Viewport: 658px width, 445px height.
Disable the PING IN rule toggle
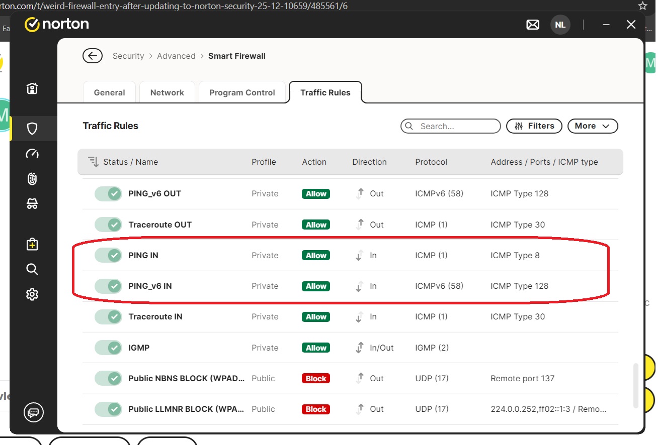point(108,255)
